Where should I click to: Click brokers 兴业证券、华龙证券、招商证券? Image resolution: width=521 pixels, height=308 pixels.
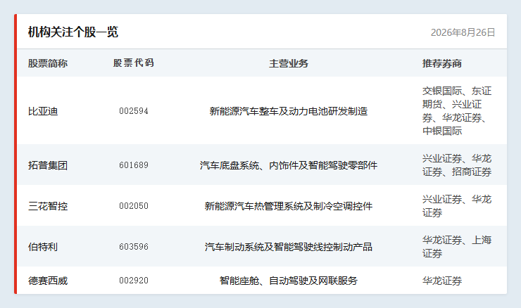457,165
